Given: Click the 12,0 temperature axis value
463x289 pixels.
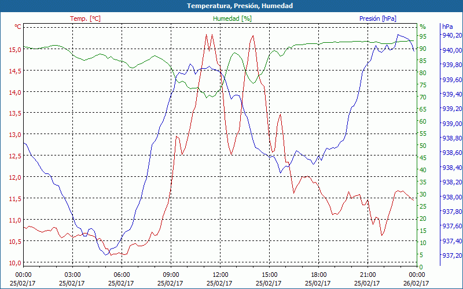Looking at the screenshot, I should click(15, 177).
